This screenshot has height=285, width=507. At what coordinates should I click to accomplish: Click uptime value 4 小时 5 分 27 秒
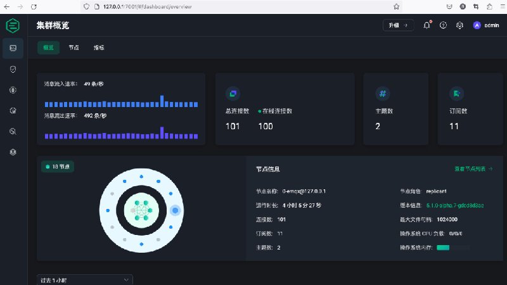(x=302, y=205)
